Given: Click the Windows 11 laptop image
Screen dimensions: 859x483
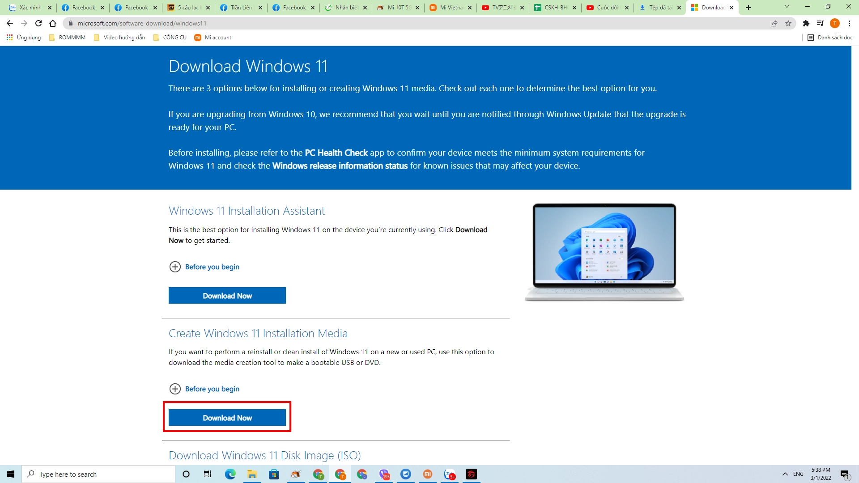Looking at the screenshot, I should pos(604,252).
